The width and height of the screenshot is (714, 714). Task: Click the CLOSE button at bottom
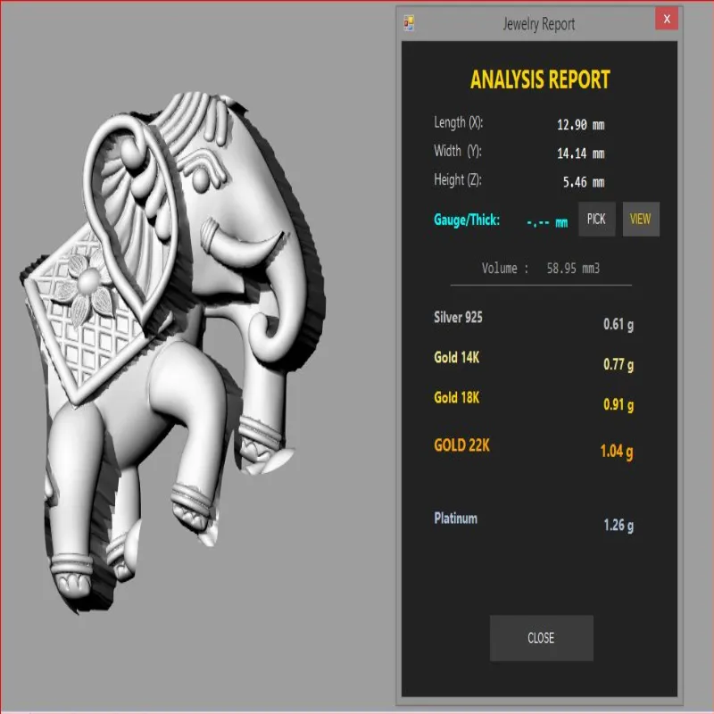[542, 638]
